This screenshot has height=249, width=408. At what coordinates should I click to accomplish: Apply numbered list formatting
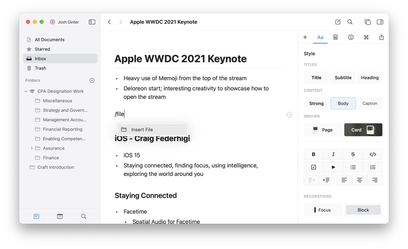(x=373, y=167)
